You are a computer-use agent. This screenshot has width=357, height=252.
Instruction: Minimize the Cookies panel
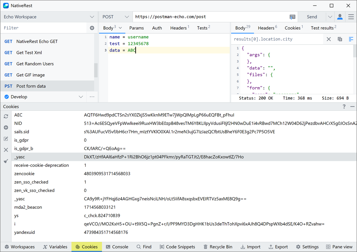(352, 107)
